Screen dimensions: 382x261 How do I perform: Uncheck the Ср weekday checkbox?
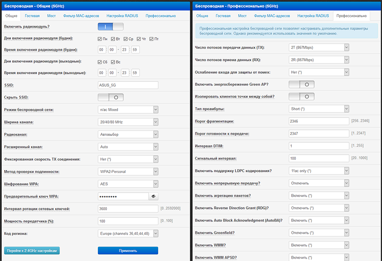[125, 39]
